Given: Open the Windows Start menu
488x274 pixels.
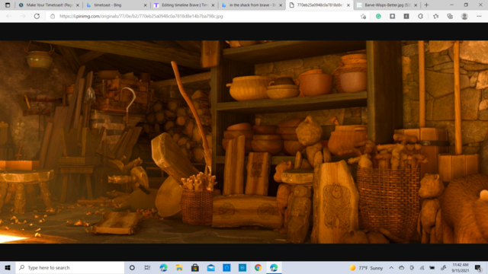Looking at the screenshot, I should click(8, 267).
